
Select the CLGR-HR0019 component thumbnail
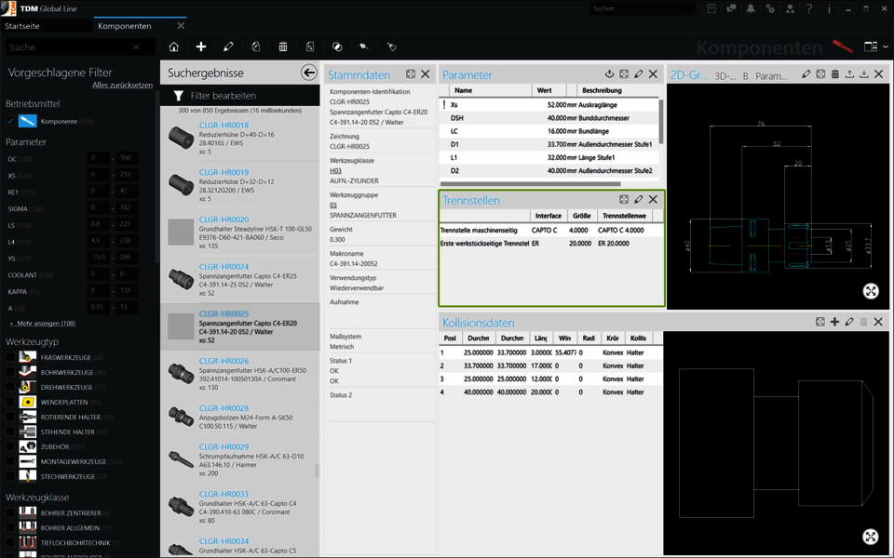tap(181, 185)
